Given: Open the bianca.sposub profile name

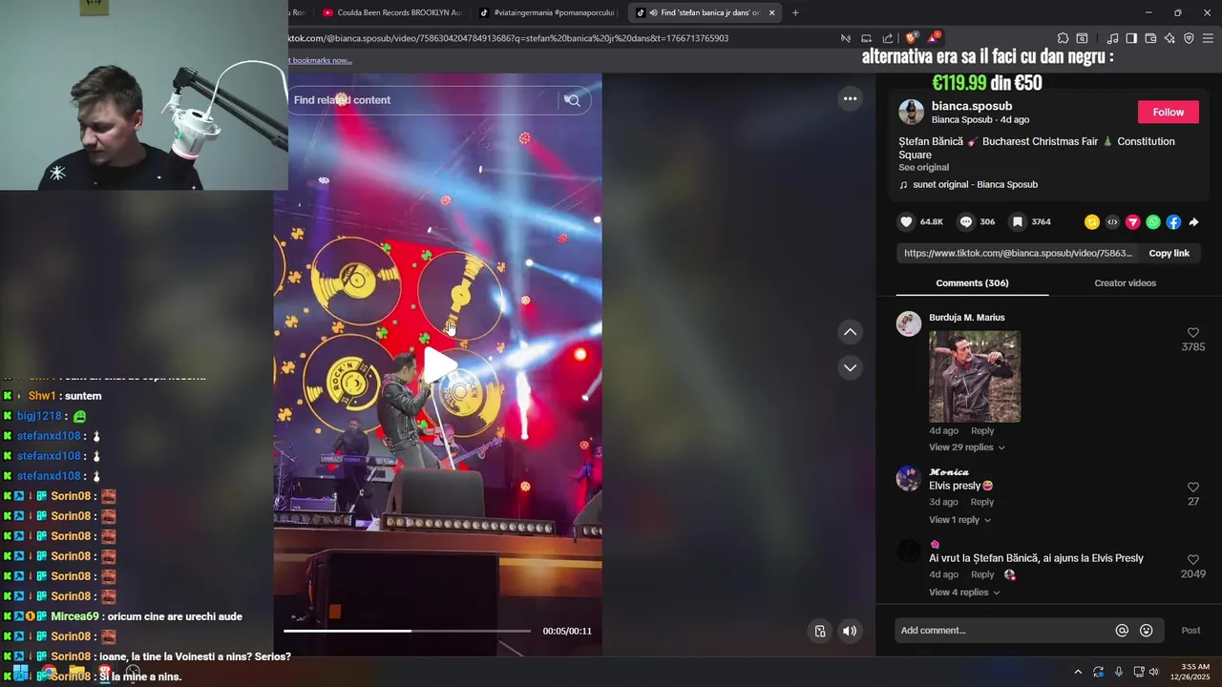Looking at the screenshot, I should pyautogui.click(x=972, y=106).
